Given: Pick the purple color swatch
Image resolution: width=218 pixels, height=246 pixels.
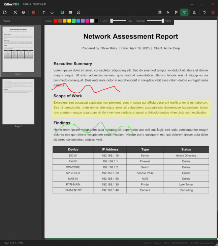Looking at the screenshot, I should coord(83,21).
